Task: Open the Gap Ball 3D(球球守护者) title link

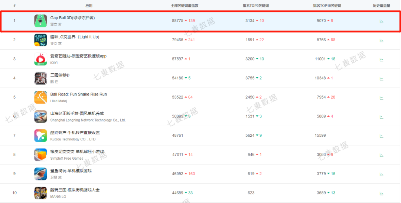Action: tap(72, 18)
